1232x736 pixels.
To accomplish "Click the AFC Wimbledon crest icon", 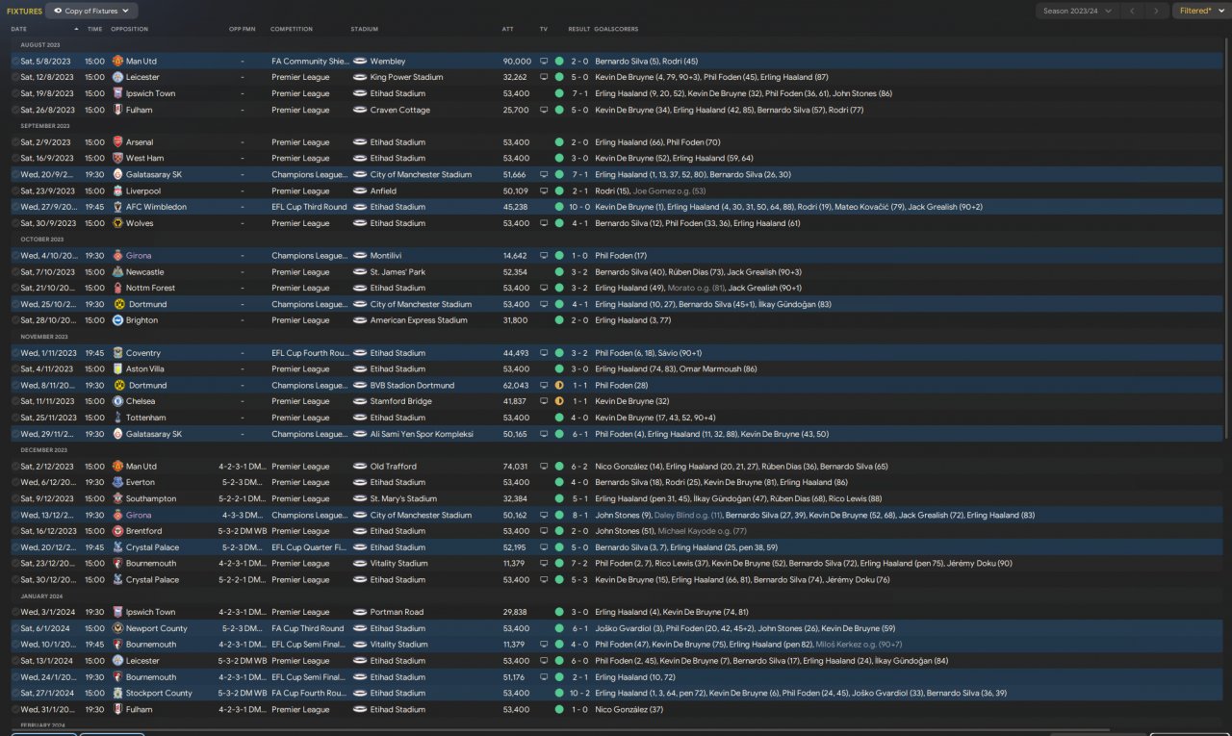I will click(x=117, y=207).
